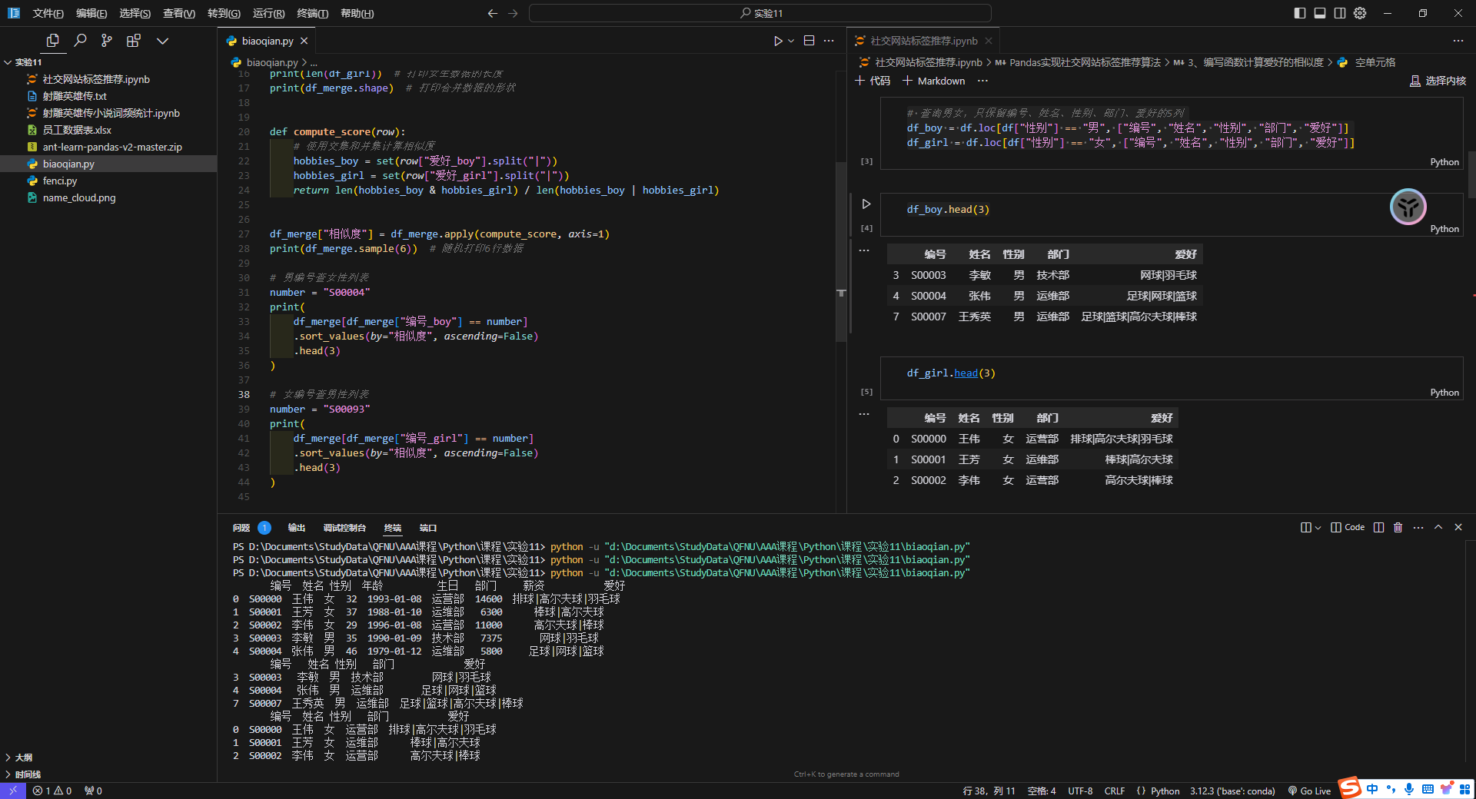Switch to the 调试控制台 panel tab

344,528
